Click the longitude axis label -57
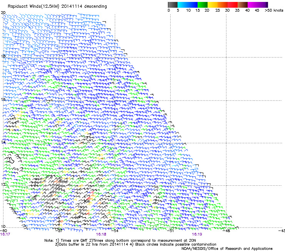The image size is (285, 251). coord(59,231)
